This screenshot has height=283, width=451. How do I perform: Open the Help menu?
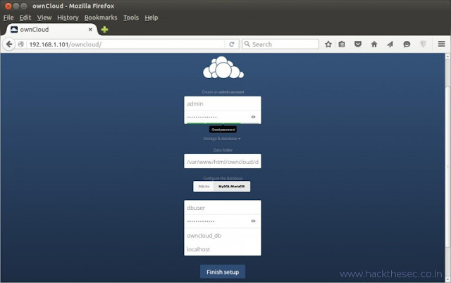tap(152, 18)
